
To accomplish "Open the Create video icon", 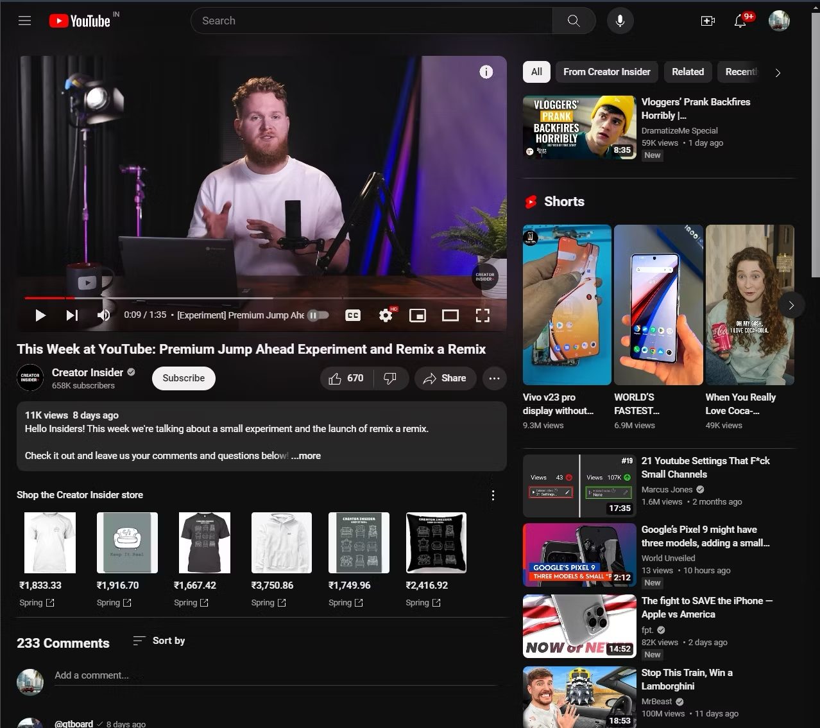I will point(708,21).
